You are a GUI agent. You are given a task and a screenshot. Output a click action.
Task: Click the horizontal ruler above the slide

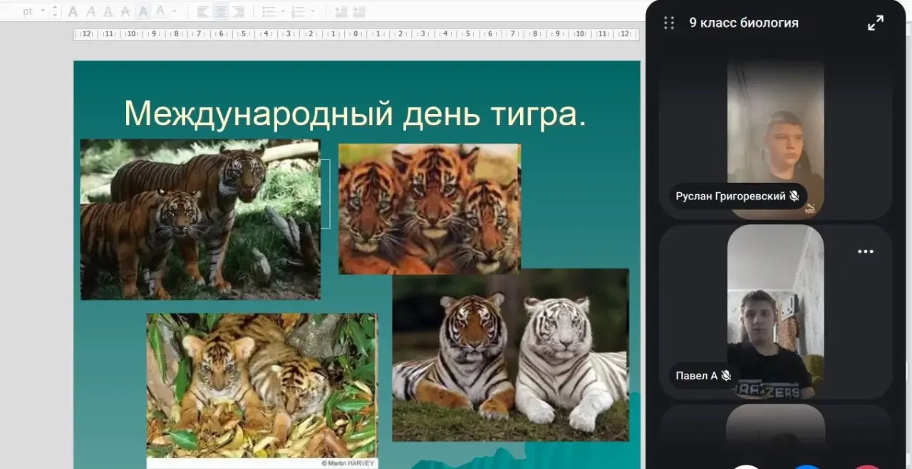[x=356, y=34]
